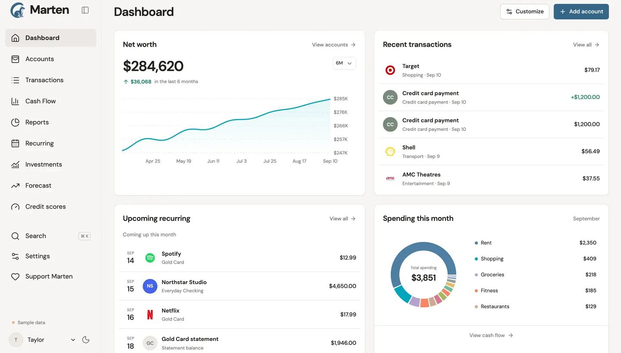Screen dimensions: 621x353
Task: Collapse the sidebar with the panel icon
Action: (x=85, y=10)
